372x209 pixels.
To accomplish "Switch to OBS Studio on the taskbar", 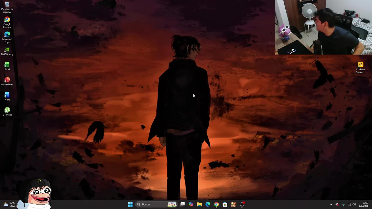I will (242, 204).
